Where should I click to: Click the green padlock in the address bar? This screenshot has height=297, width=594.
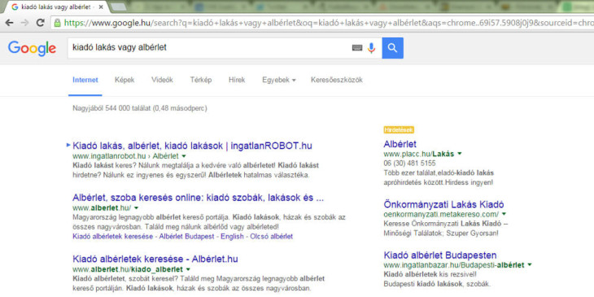[58, 23]
